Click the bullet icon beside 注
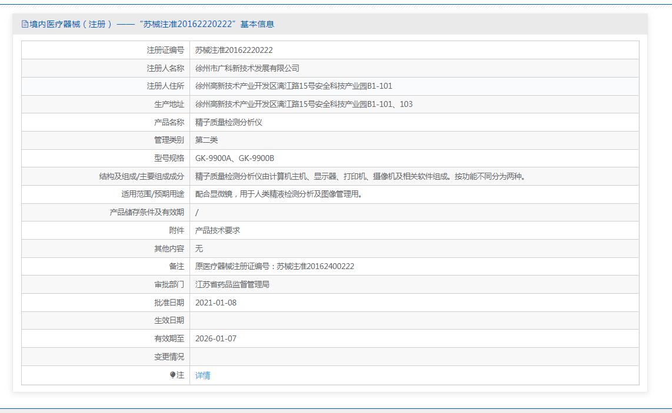 point(172,375)
